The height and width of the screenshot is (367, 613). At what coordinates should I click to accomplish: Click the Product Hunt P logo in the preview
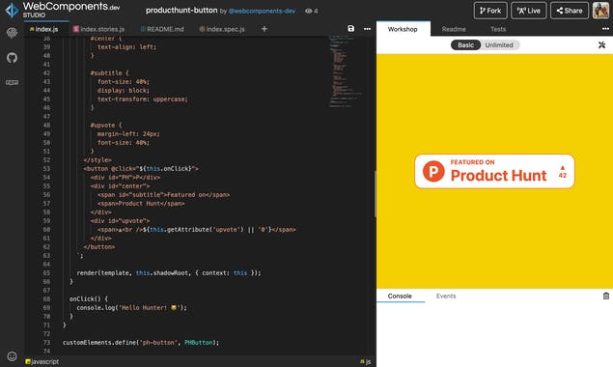(433, 171)
